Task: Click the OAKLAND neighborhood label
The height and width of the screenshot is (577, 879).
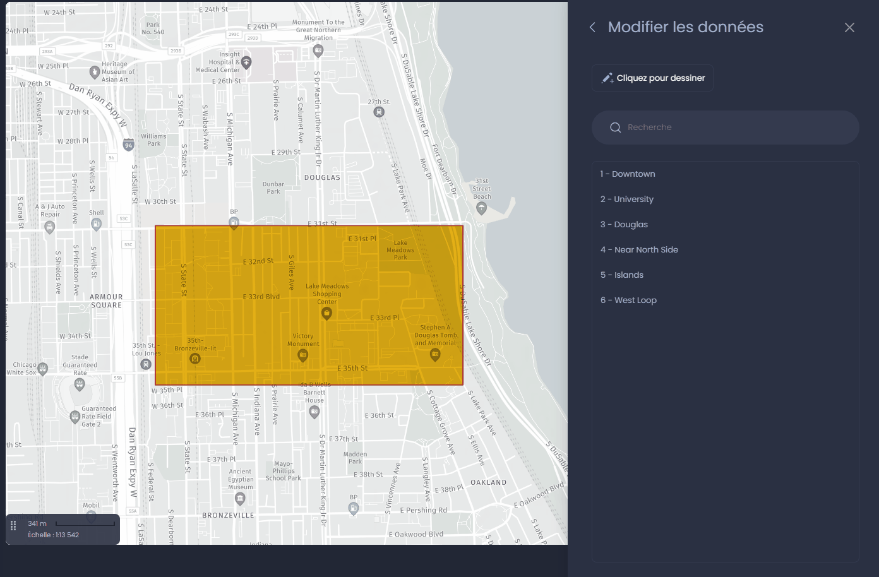Action: 489,482
